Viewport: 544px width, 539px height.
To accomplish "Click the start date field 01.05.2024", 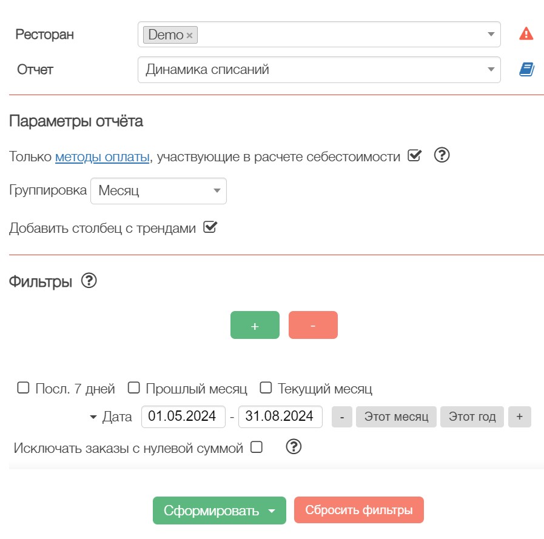I will 183,417.
